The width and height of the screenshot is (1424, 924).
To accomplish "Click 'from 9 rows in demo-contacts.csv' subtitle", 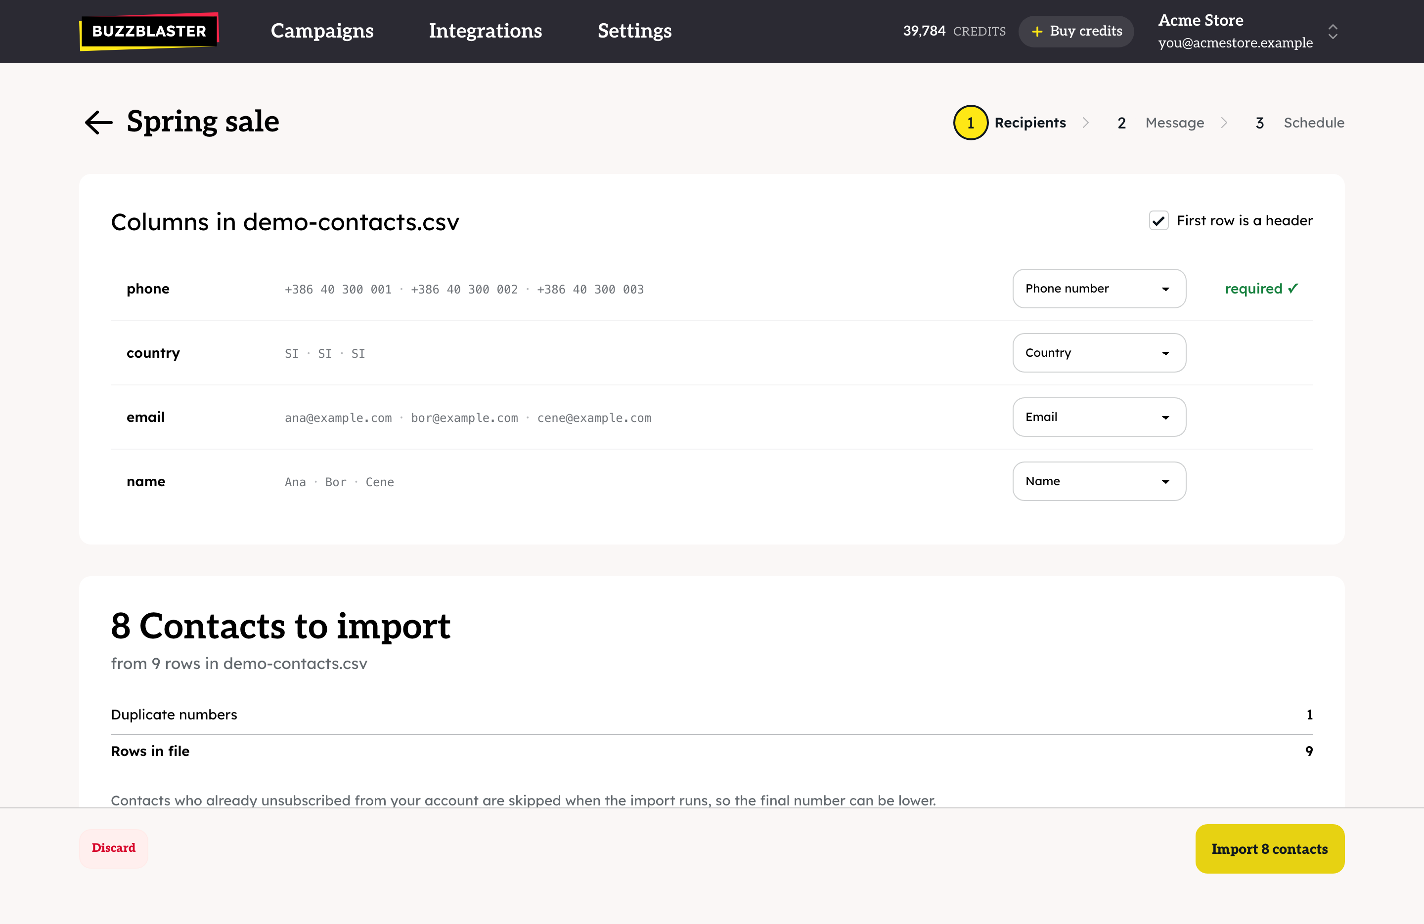I will 239,664.
